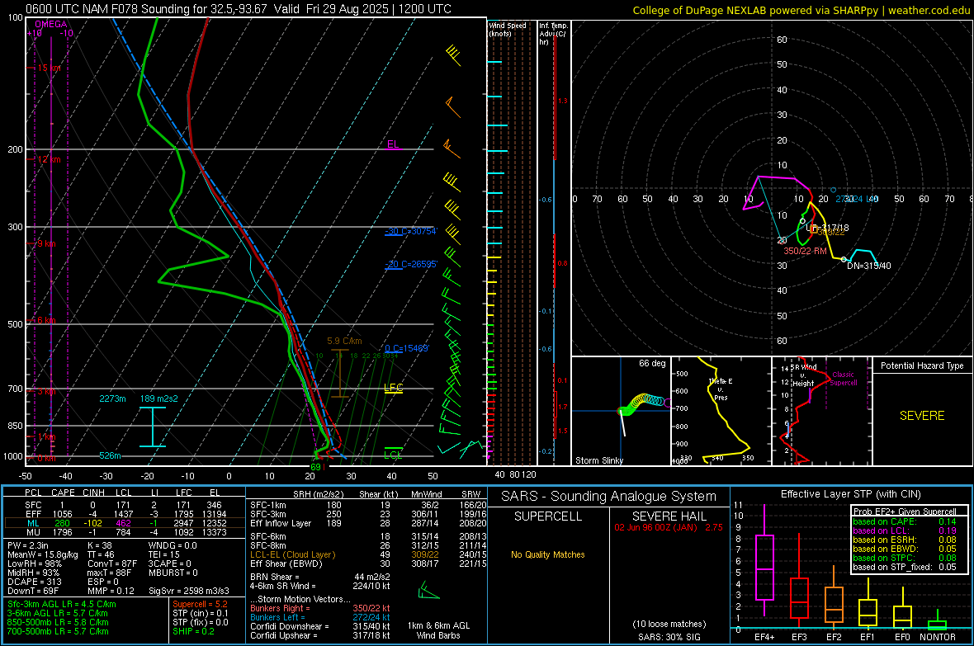Click the "SARS: 30% SIG" text
974x646 pixels.
pos(669,637)
